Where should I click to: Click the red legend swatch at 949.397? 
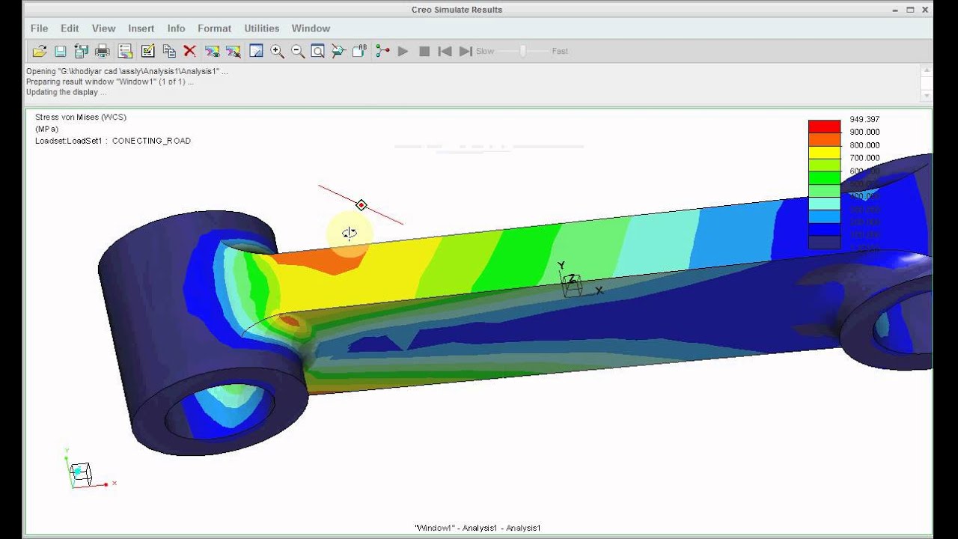(x=824, y=127)
